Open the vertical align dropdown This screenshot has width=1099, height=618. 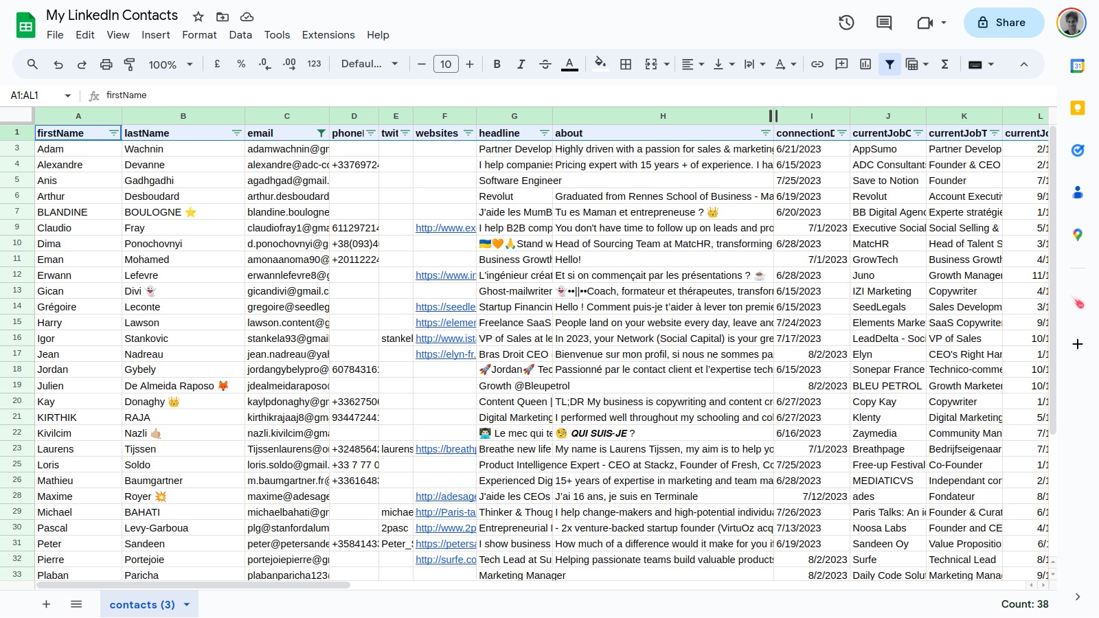tap(724, 64)
